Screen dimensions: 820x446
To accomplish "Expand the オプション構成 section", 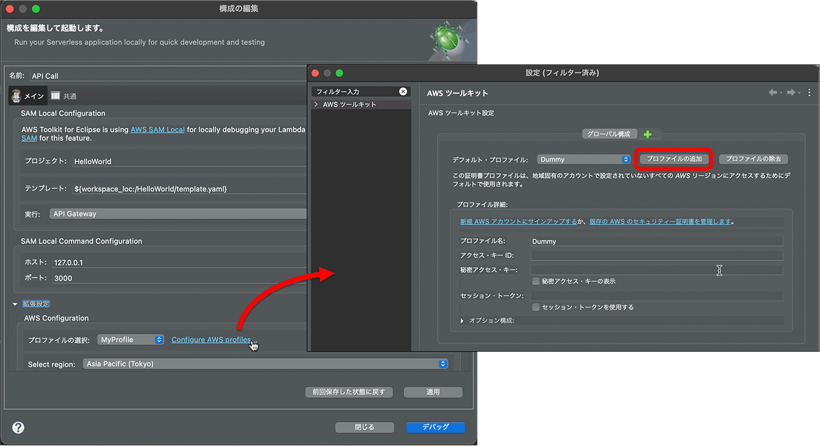I will click(462, 321).
